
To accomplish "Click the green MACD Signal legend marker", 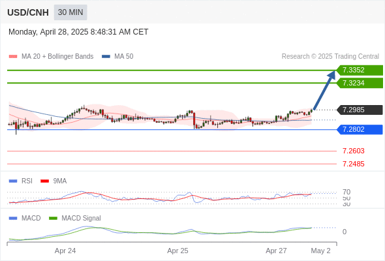I will pos(53,219).
